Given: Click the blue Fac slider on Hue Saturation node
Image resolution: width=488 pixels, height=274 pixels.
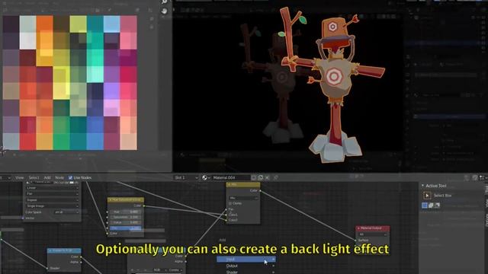Looking at the screenshot, I should click(x=126, y=228).
